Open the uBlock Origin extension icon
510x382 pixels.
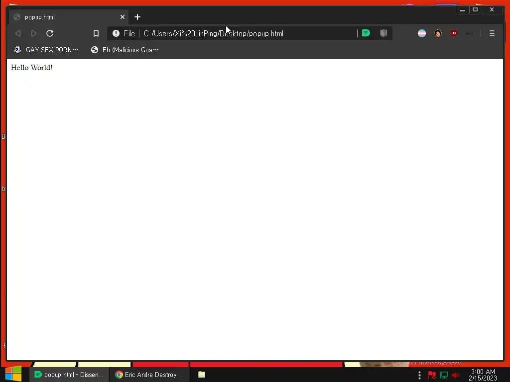[x=454, y=33]
